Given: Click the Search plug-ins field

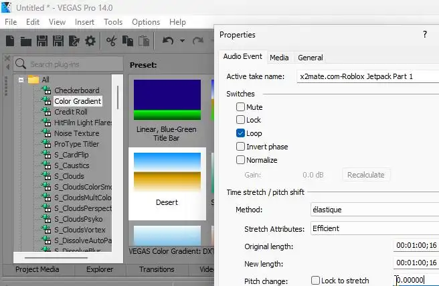Looking at the screenshot, I should (x=68, y=64).
